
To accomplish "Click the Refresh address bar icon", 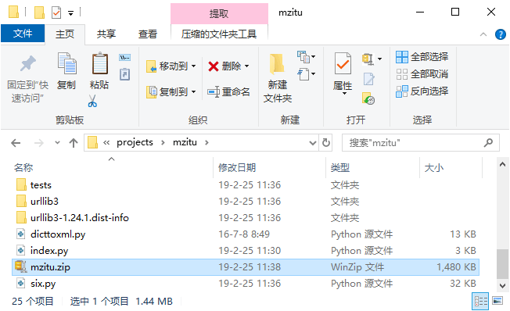I will tap(325, 143).
